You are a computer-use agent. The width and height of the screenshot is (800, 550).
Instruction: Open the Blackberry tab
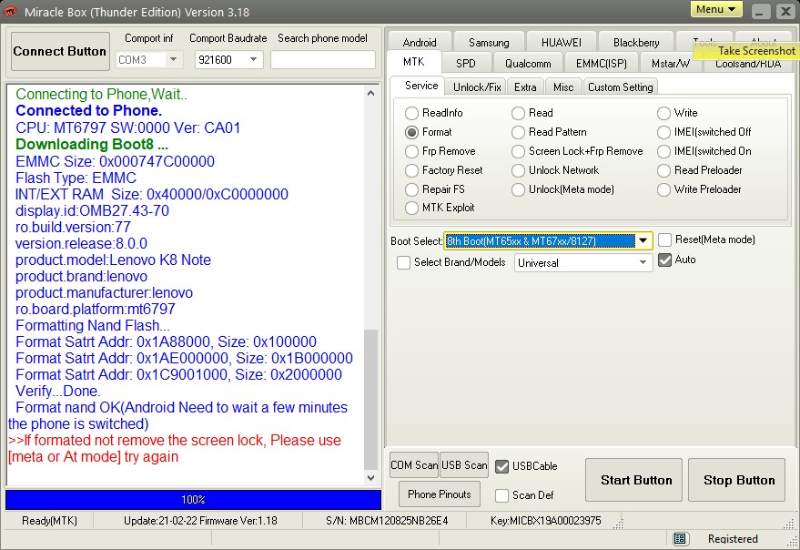(x=636, y=42)
